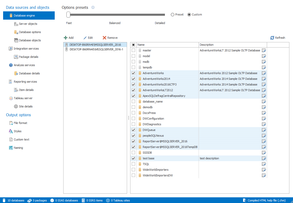Viewport: 293px width, 203px height.
Task: Uncheck the AdventureWorks2014 database checkbox
Action: 133,79
